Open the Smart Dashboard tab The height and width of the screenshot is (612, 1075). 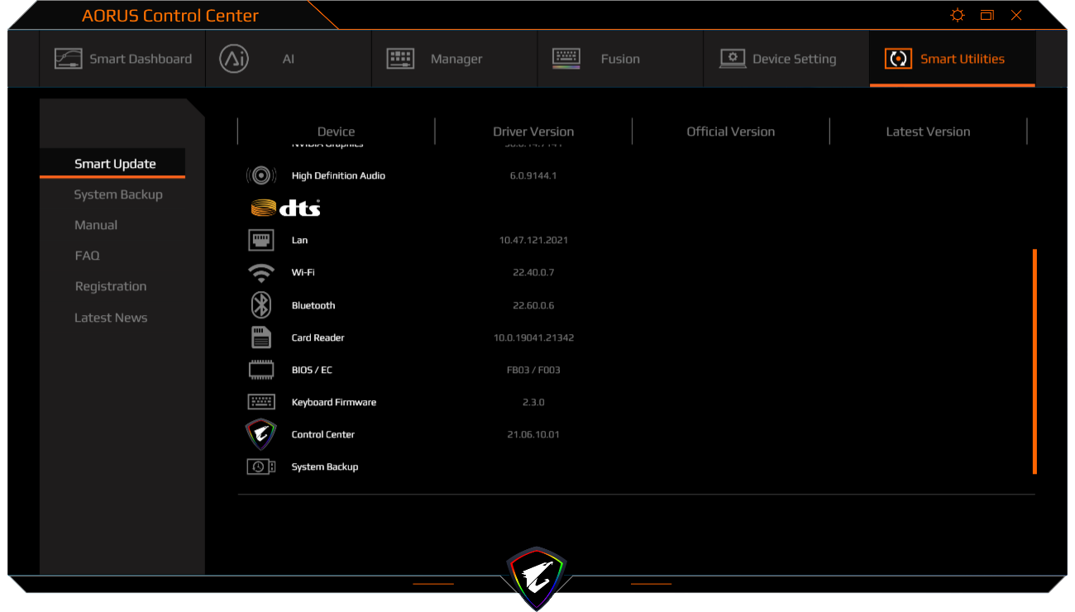pos(122,59)
